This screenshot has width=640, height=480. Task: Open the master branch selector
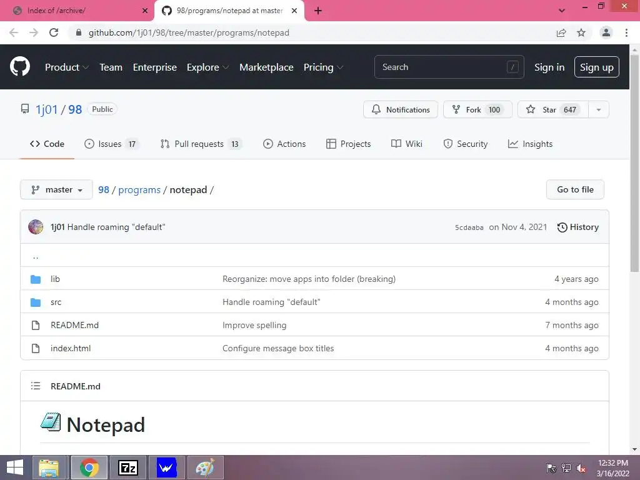(56, 190)
